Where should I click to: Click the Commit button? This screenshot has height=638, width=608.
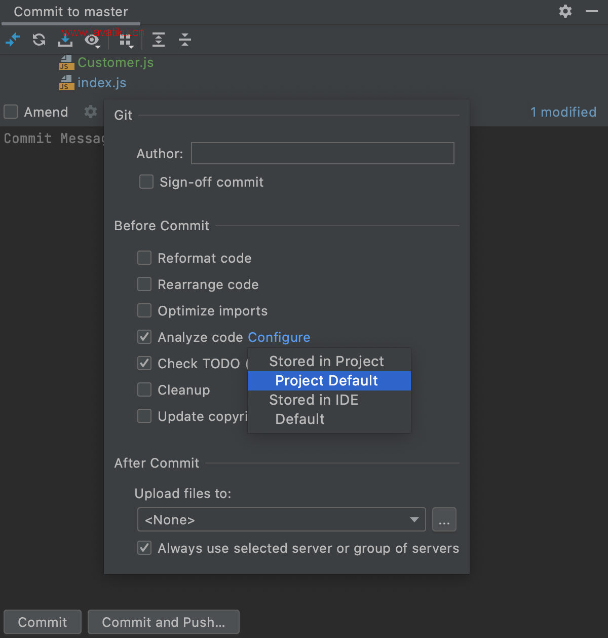[43, 622]
